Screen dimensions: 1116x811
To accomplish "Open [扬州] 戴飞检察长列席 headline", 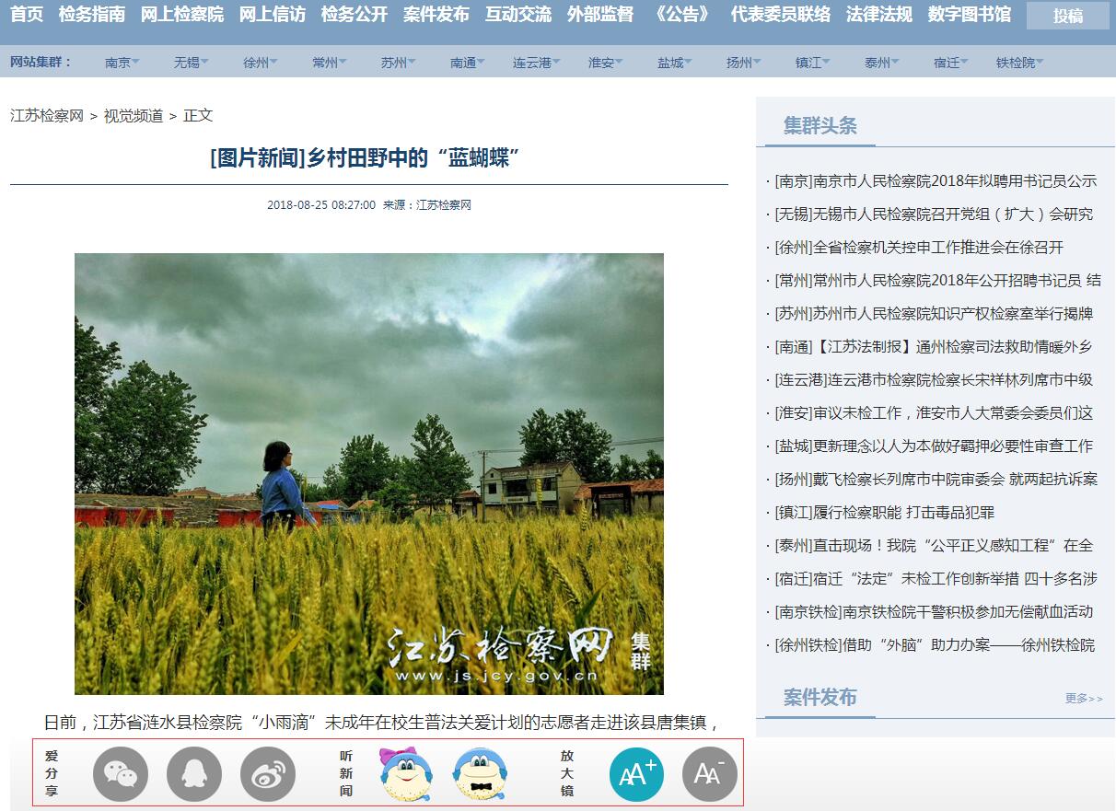I will [936, 480].
